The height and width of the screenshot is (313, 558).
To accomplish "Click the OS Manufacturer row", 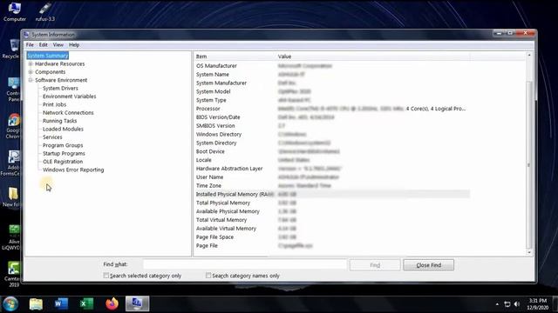I will [332, 66].
